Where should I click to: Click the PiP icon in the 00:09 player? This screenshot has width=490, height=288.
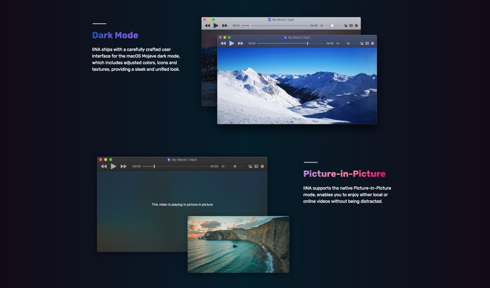[250, 166]
